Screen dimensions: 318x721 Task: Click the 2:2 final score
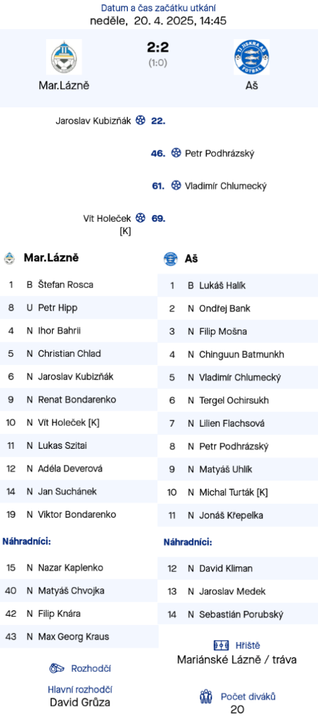[x=158, y=47]
